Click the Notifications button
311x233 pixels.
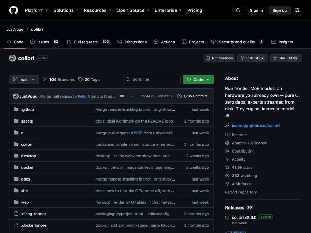219,58
